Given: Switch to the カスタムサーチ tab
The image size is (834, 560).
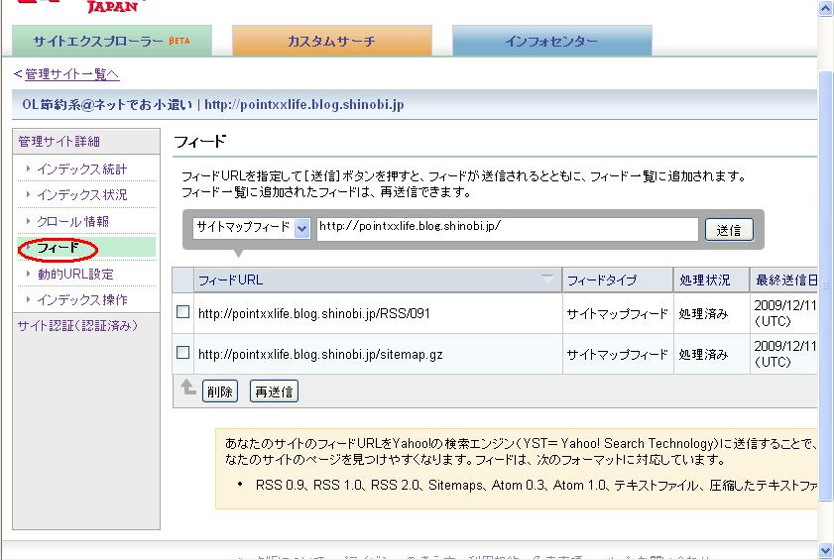Looking at the screenshot, I should click(332, 41).
